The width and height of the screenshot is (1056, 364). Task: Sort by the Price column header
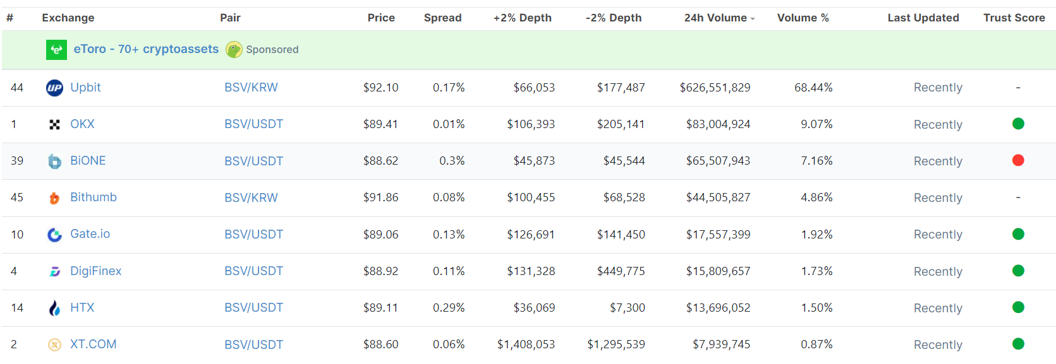click(x=381, y=18)
